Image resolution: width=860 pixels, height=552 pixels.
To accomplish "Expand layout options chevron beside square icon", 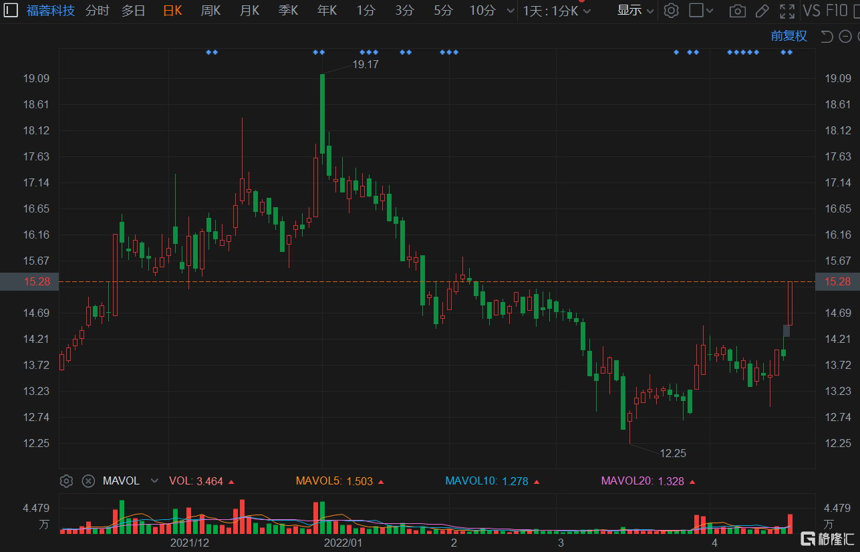I will (710, 11).
